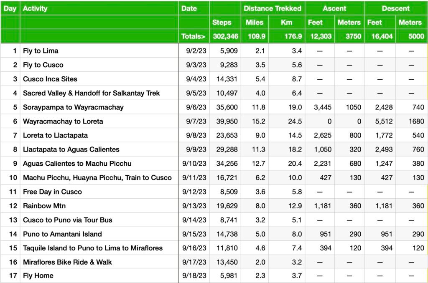Image resolution: width=428 pixels, height=283 pixels.
Task: Click the 'Fly to Cusco' activity cell
Action: (99, 65)
